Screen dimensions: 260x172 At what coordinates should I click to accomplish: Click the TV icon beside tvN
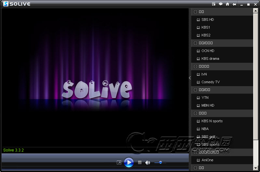198,74
